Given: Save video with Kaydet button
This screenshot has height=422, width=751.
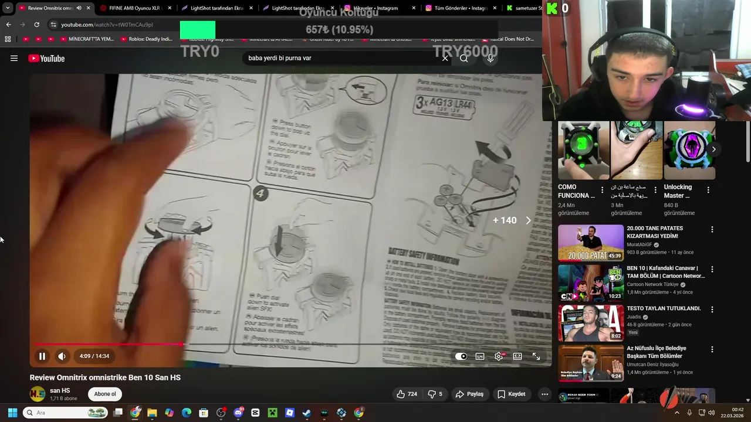Looking at the screenshot, I should (x=512, y=394).
